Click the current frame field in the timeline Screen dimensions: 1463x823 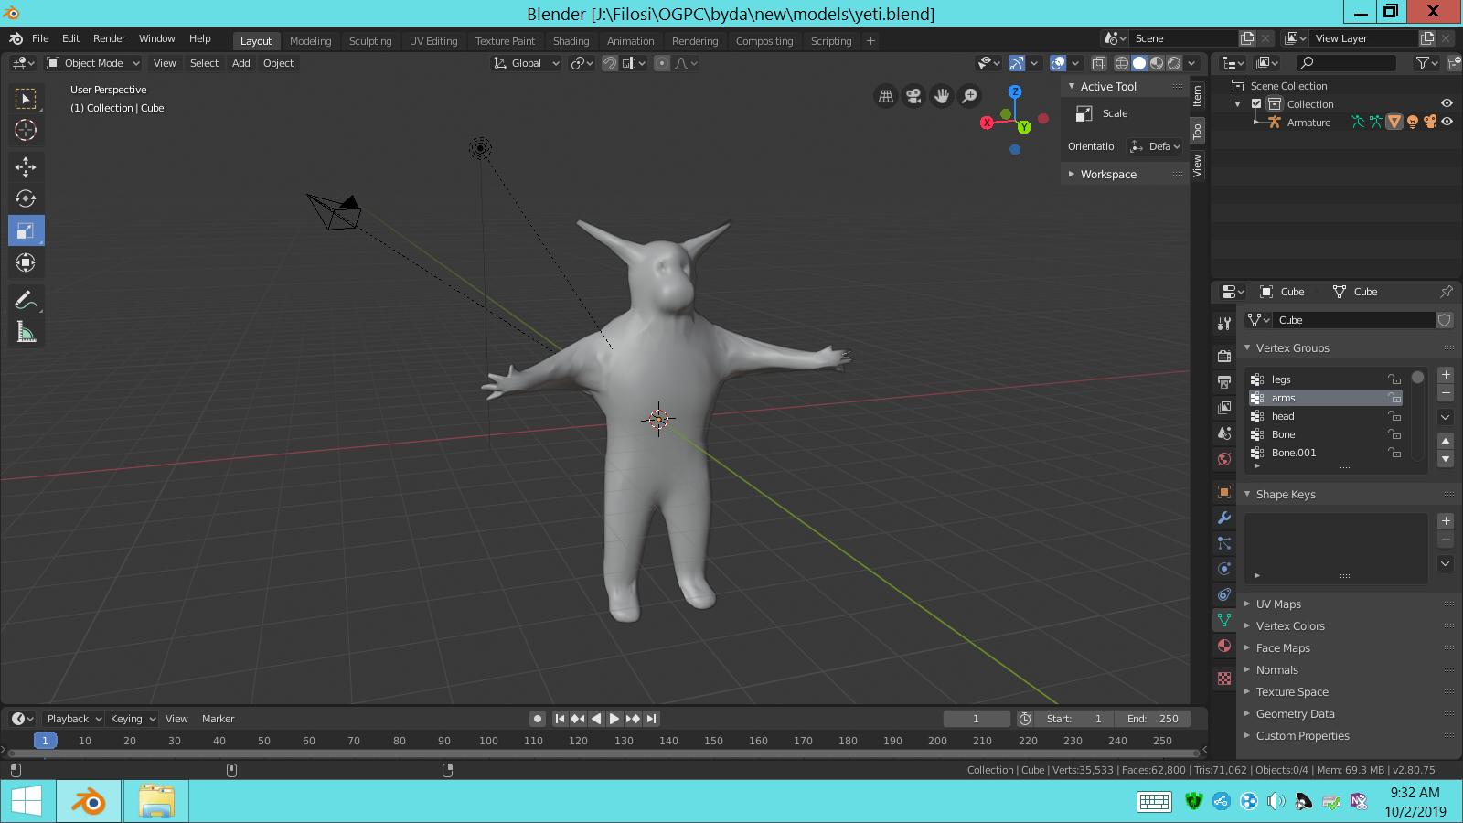(x=977, y=719)
